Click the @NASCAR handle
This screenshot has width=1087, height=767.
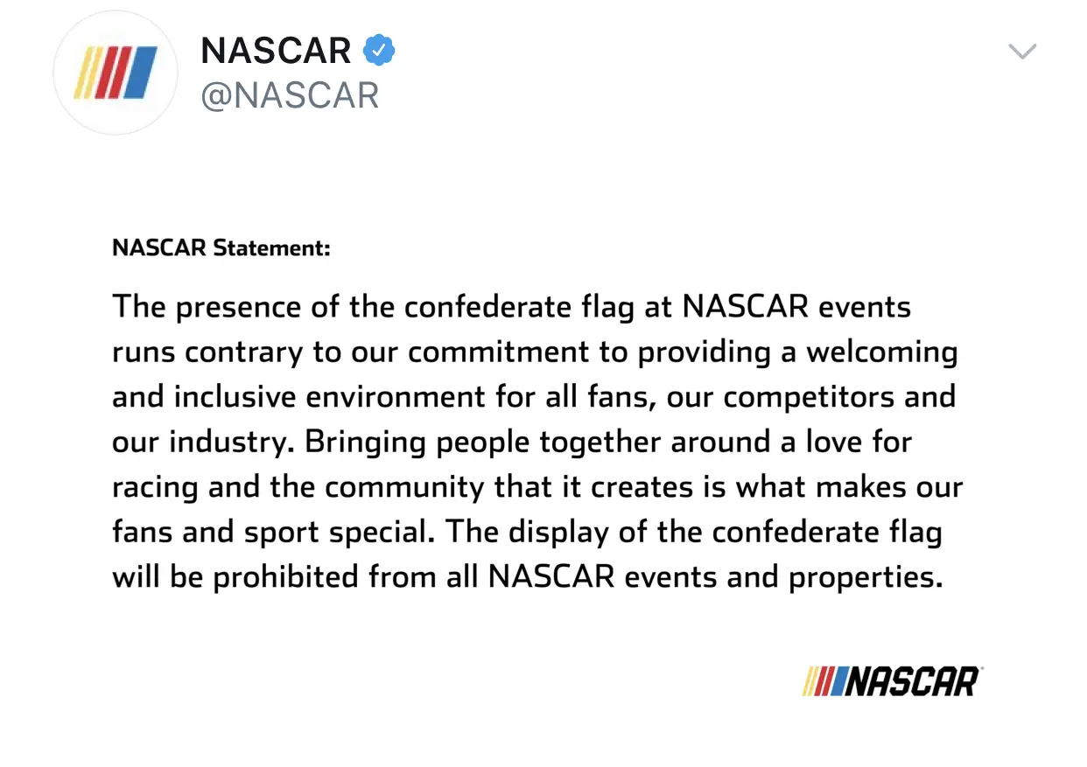[x=290, y=95]
